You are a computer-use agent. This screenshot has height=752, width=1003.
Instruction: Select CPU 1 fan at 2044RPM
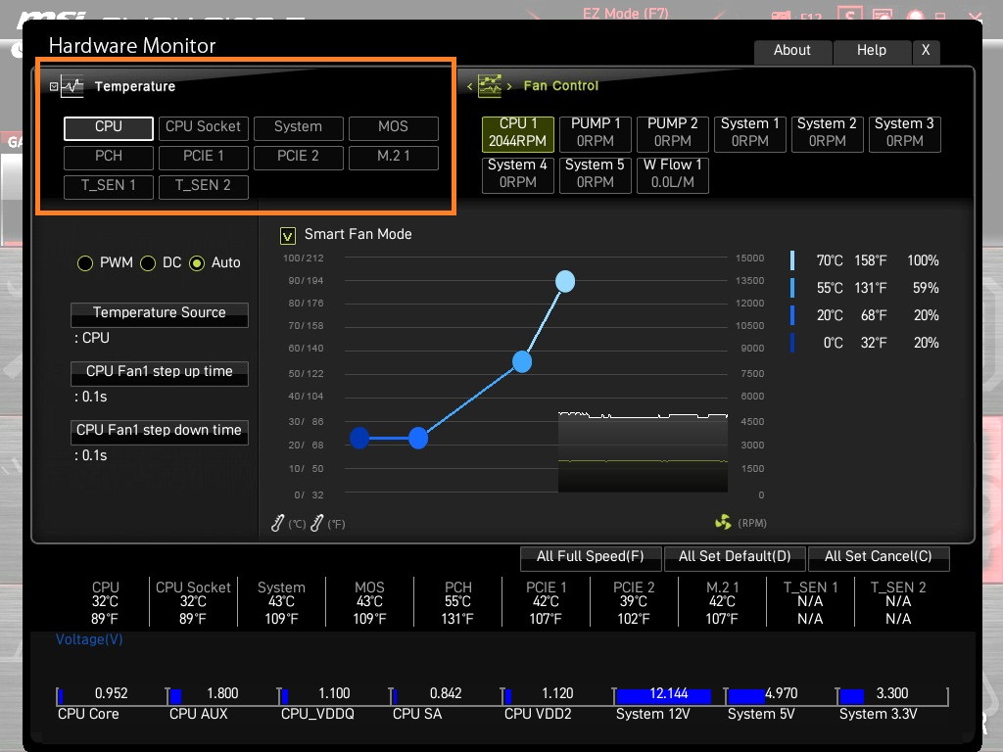click(518, 133)
